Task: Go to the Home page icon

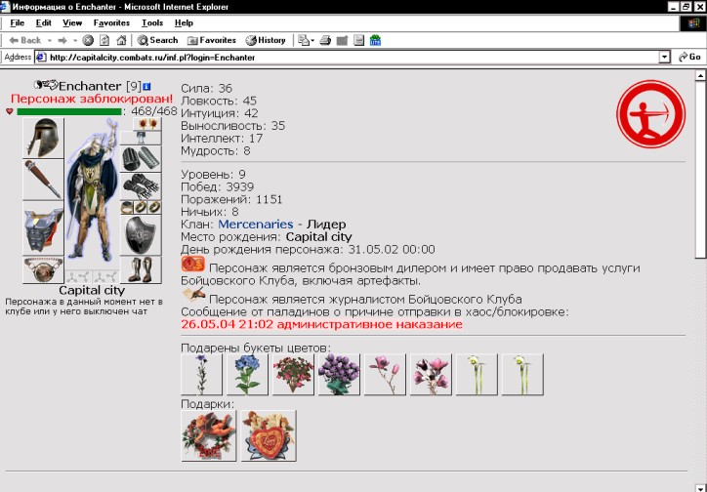Action: pos(121,41)
